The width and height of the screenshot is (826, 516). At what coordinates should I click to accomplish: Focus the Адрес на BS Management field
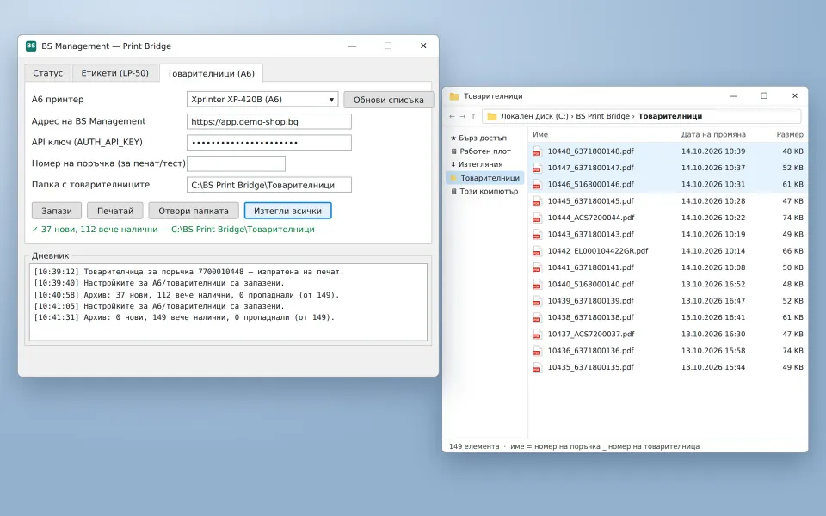(x=269, y=121)
